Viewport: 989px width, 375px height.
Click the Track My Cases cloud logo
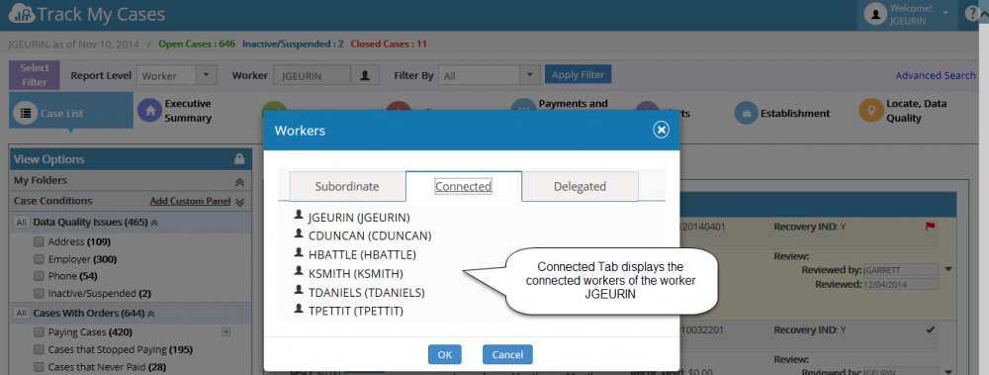coord(22,14)
